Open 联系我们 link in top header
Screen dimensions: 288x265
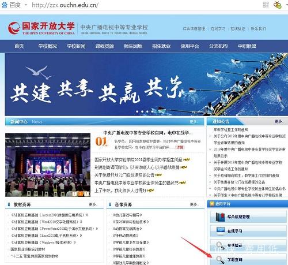[258, 29]
